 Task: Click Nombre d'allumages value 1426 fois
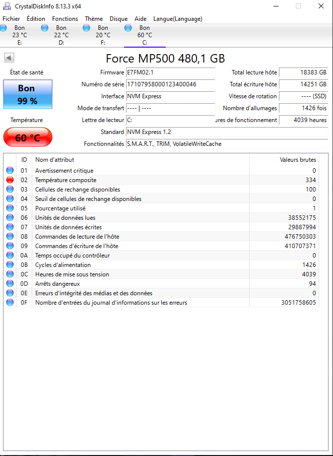(x=304, y=108)
